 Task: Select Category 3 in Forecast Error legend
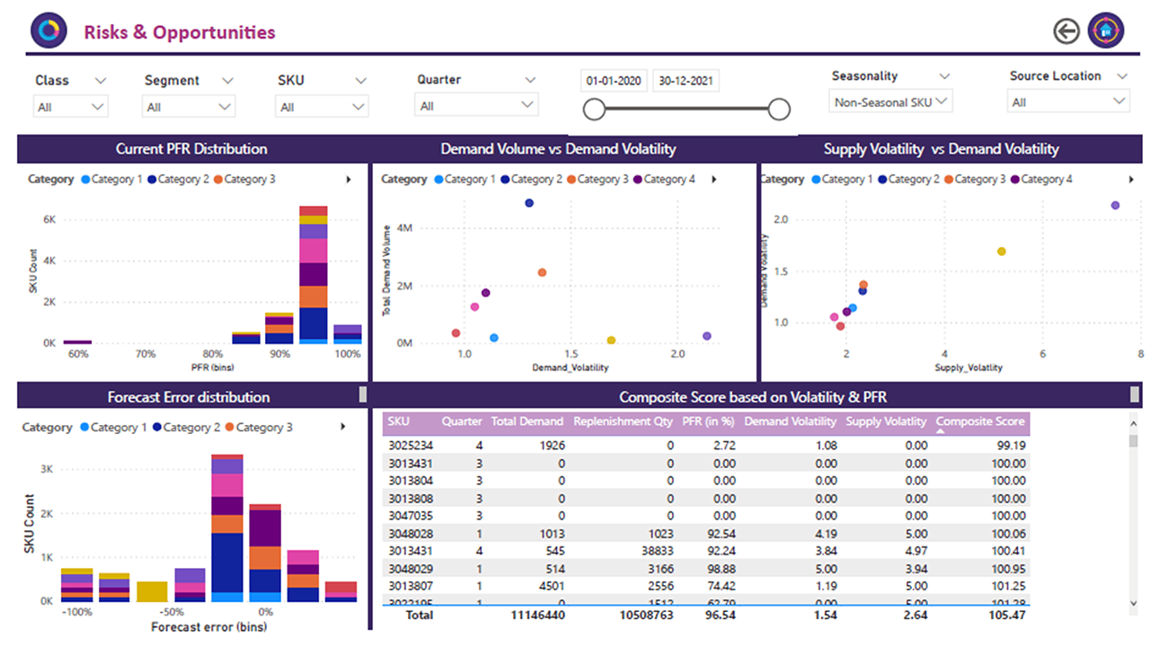[259, 428]
